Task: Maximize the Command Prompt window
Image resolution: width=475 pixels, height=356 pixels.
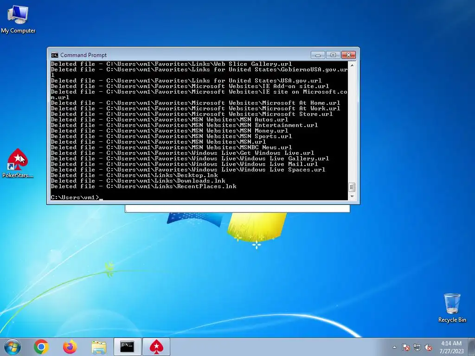Action: click(333, 55)
